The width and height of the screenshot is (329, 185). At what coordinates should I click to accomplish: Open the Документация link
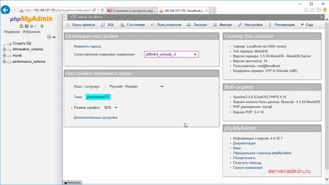tap(244, 143)
